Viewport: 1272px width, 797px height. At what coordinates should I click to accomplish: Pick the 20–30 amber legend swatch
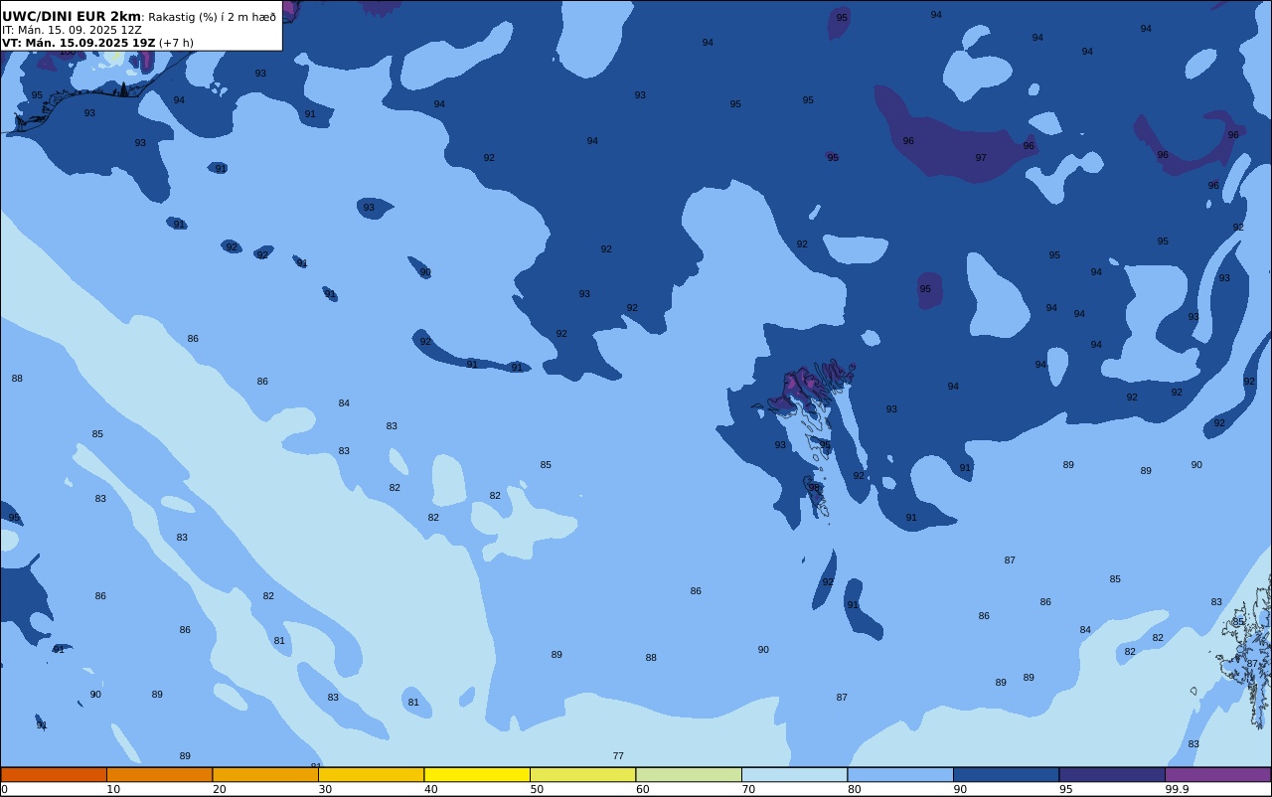265,774
